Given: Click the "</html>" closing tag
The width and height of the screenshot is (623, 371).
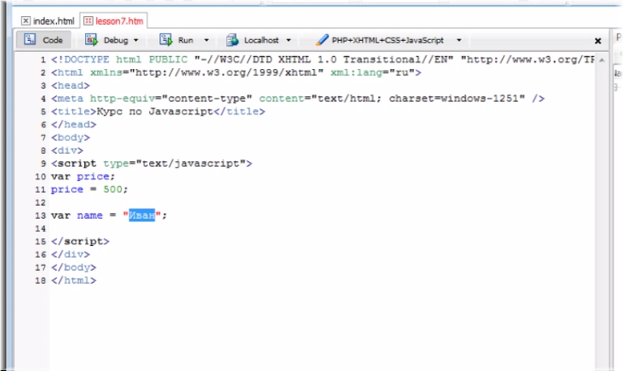Looking at the screenshot, I should click(74, 280).
